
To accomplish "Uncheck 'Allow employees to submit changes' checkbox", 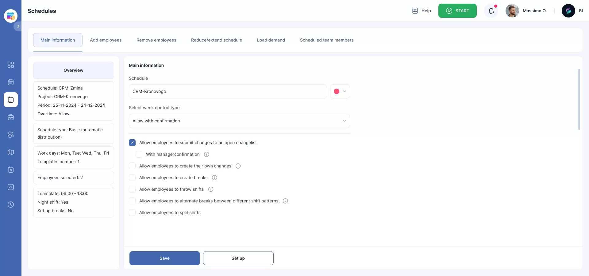I will pos(132,143).
